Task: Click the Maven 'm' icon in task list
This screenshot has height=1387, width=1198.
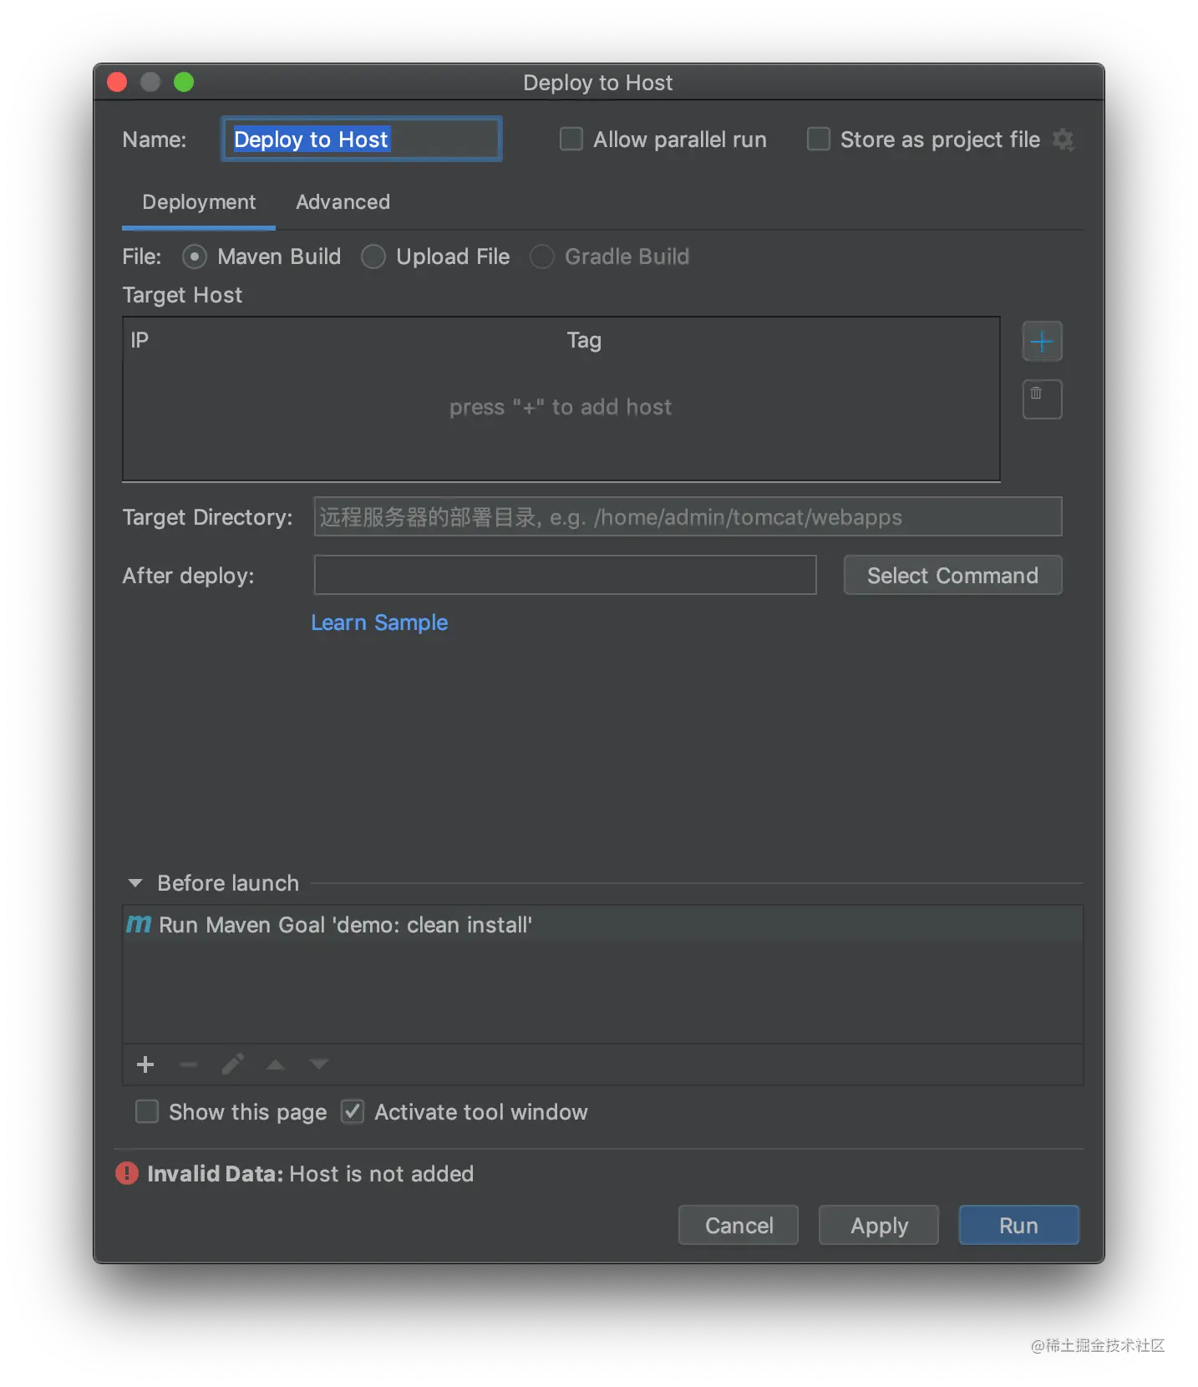Action: tap(139, 924)
